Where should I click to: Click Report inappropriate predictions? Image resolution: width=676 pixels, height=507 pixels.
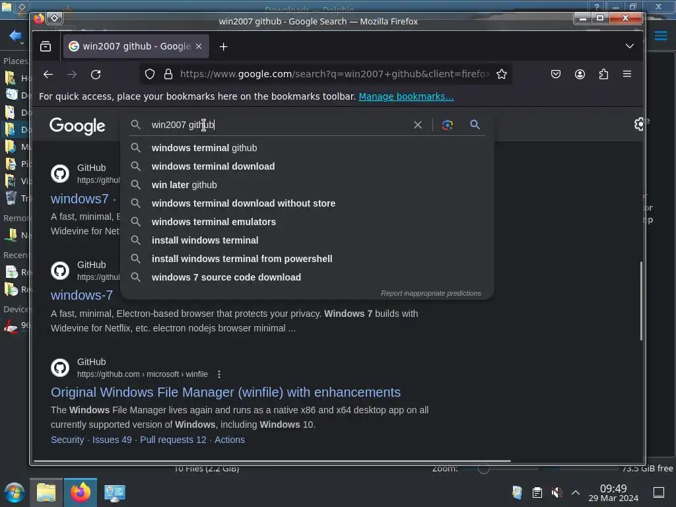(431, 293)
